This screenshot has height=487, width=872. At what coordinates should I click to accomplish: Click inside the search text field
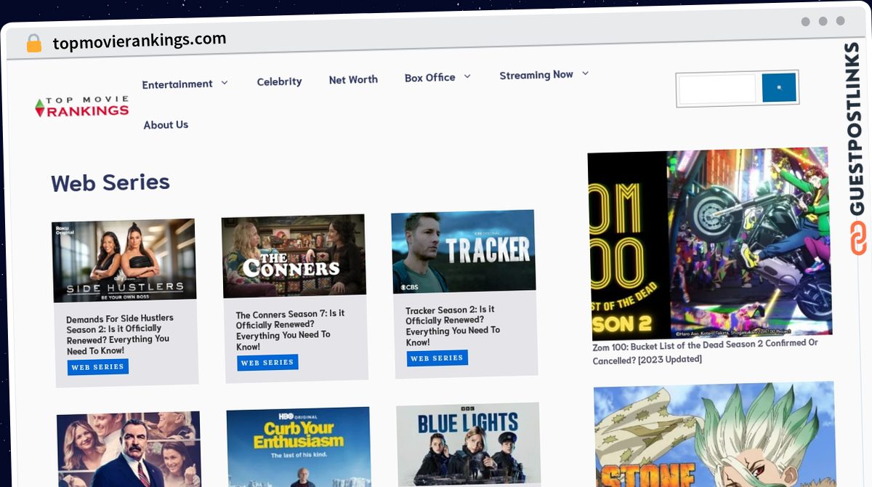(x=717, y=89)
